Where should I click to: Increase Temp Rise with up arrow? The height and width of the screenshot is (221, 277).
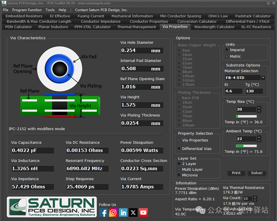259,108
